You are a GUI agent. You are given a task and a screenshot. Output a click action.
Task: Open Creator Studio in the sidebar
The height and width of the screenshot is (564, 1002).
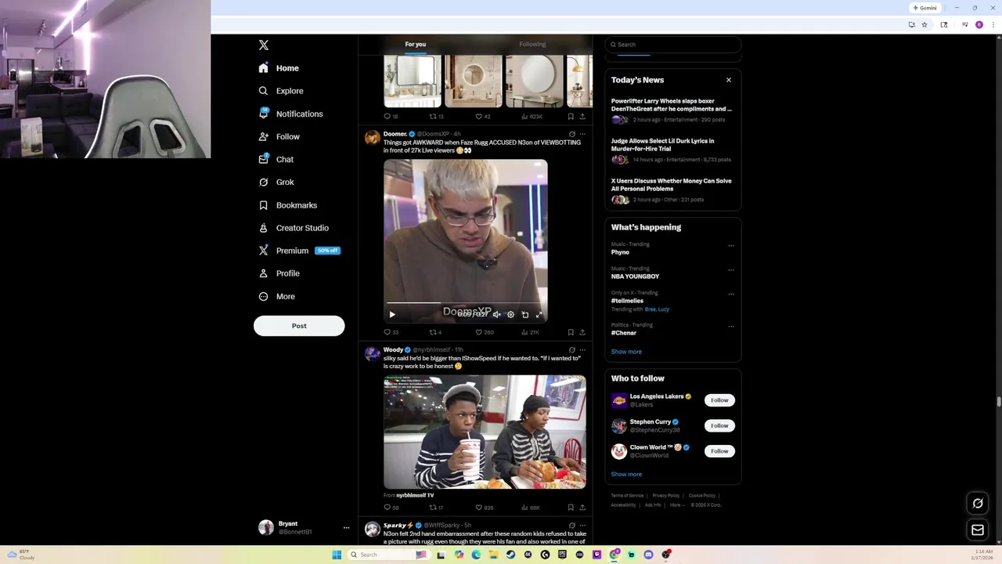[x=294, y=228]
